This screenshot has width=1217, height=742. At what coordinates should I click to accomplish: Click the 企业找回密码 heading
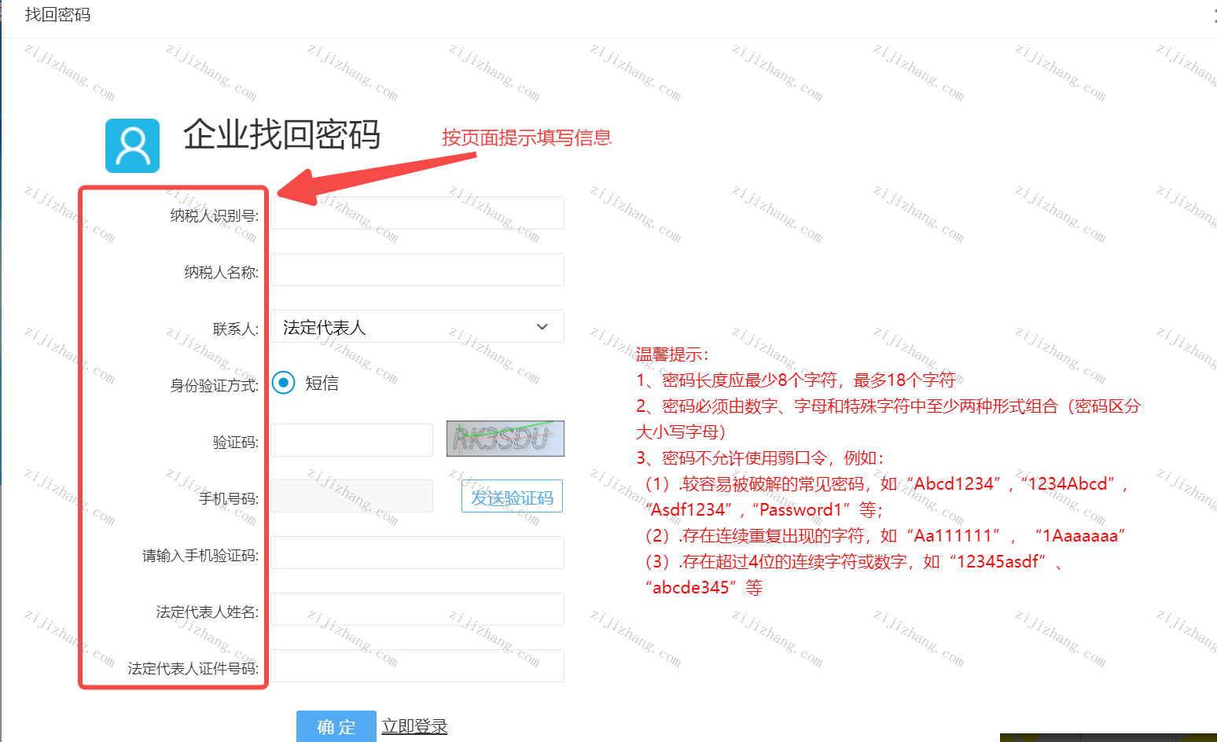click(x=282, y=134)
